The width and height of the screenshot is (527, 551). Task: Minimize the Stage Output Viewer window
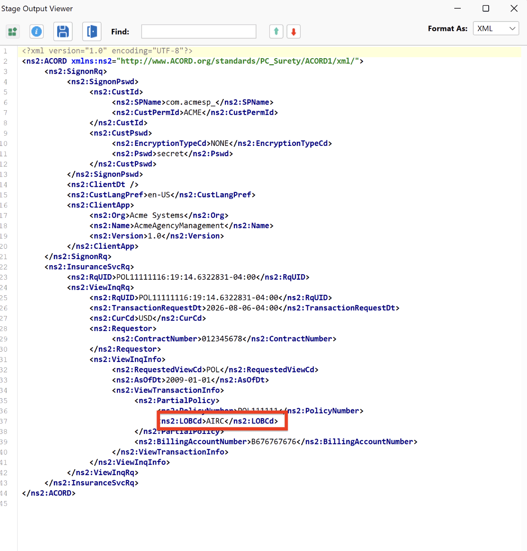(x=458, y=8)
